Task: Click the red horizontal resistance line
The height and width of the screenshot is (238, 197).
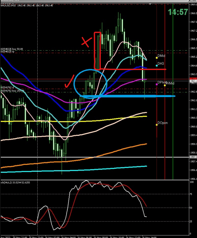Action: 133,69
